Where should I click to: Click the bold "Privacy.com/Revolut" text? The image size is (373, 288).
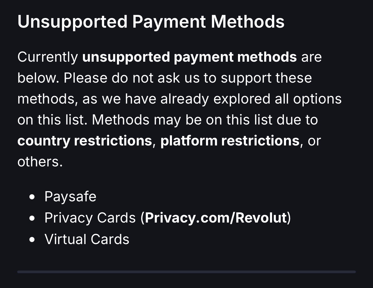[x=216, y=218]
